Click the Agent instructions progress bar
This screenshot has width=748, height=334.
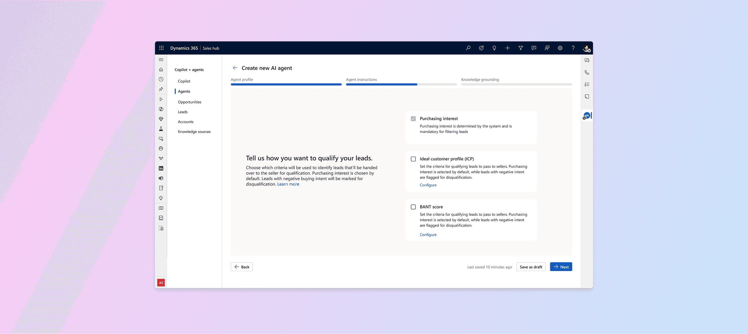(x=401, y=84)
